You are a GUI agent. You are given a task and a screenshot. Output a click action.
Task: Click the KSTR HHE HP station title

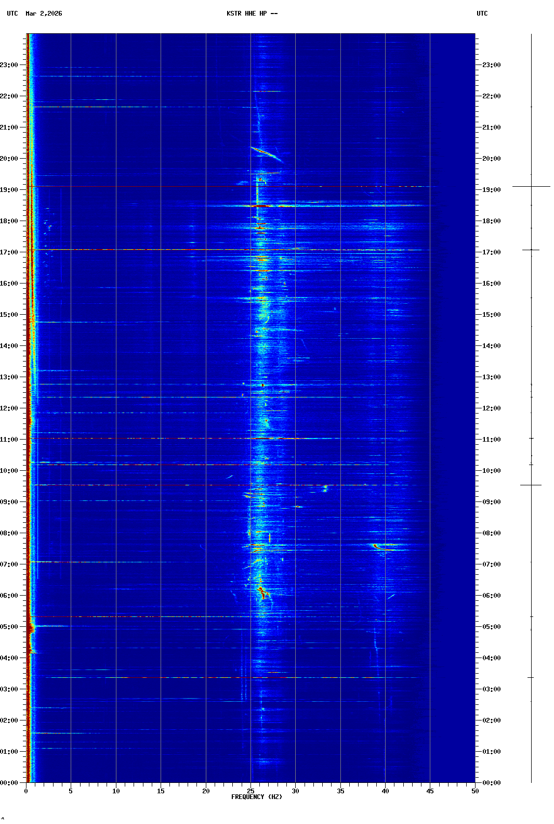tap(252, 14)
